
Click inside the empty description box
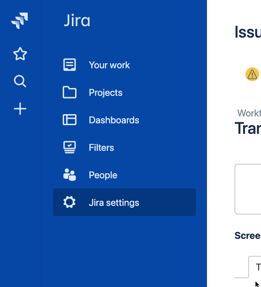click(x=248, y=189)
